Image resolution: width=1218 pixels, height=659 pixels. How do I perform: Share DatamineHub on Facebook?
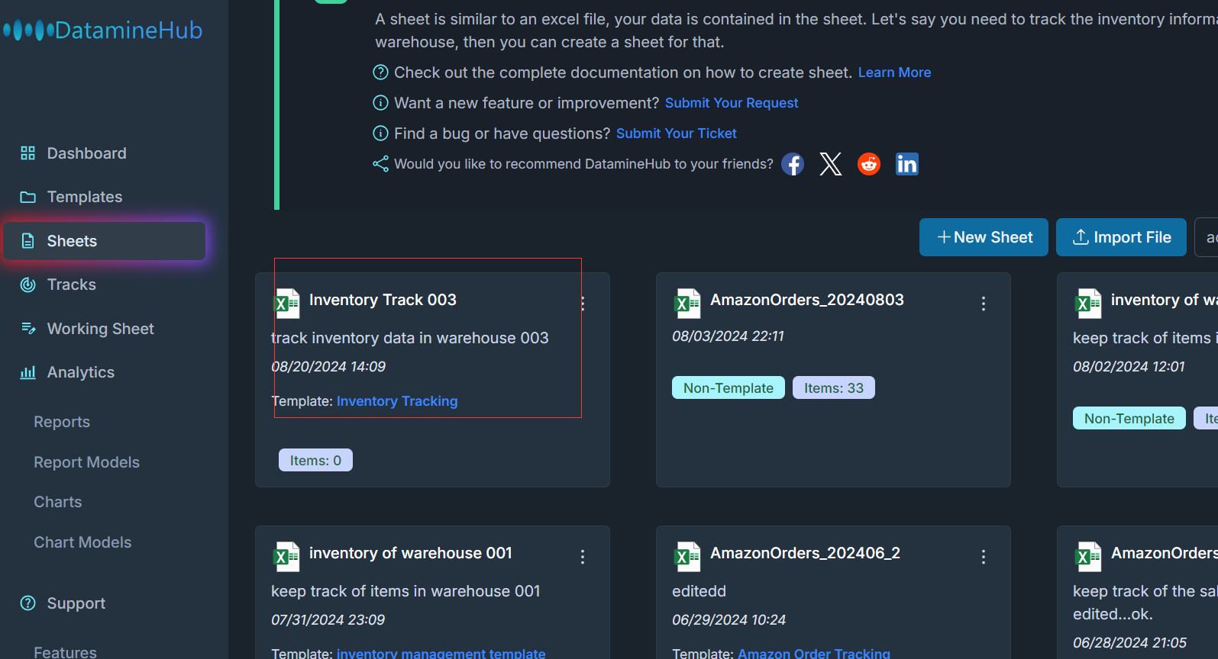793,164
